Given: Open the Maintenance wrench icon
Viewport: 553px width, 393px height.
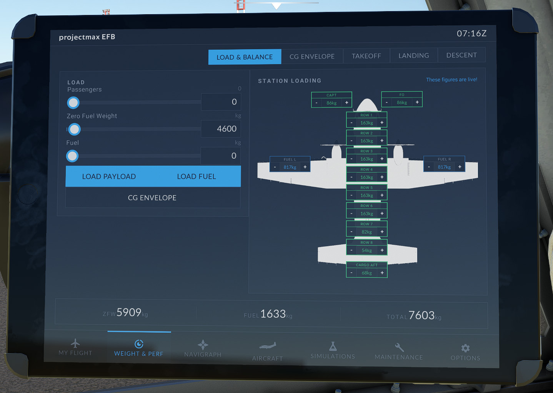Looking at the screenshot, I should (399, 347).
